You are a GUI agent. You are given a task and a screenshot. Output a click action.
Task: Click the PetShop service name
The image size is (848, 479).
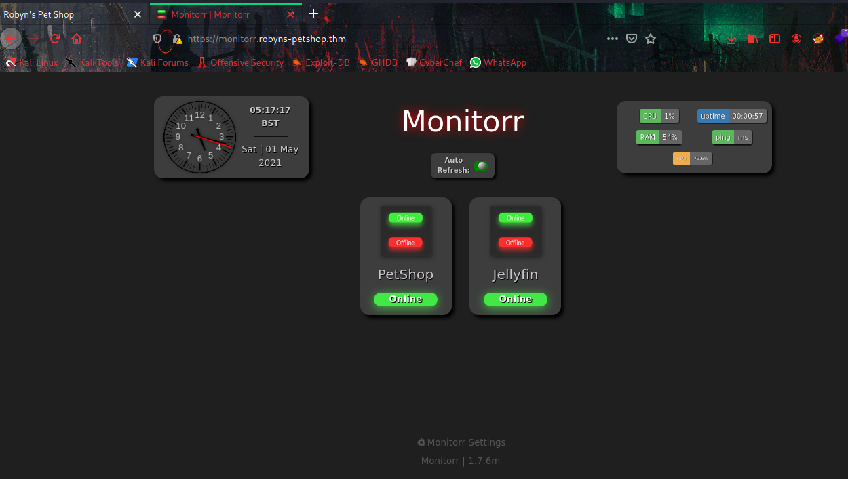click(405, 274)
